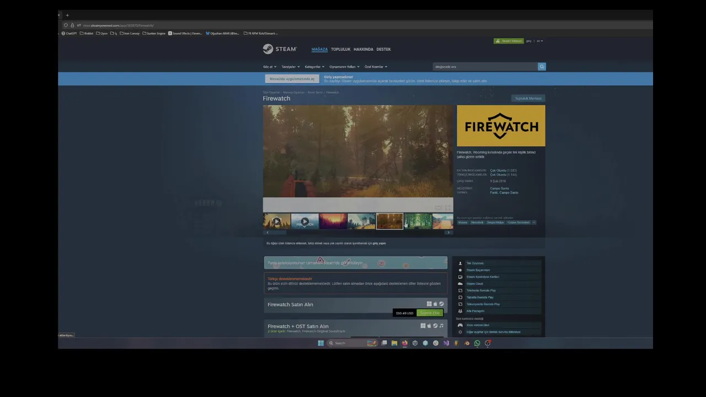Open the DESTEK tab
706x397 pixels.
383,49
